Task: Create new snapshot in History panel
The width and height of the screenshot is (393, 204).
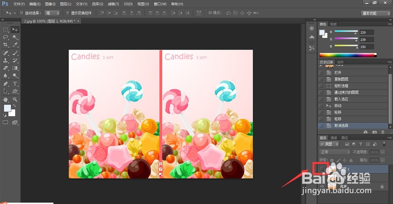Action: [x=375, y=132]
